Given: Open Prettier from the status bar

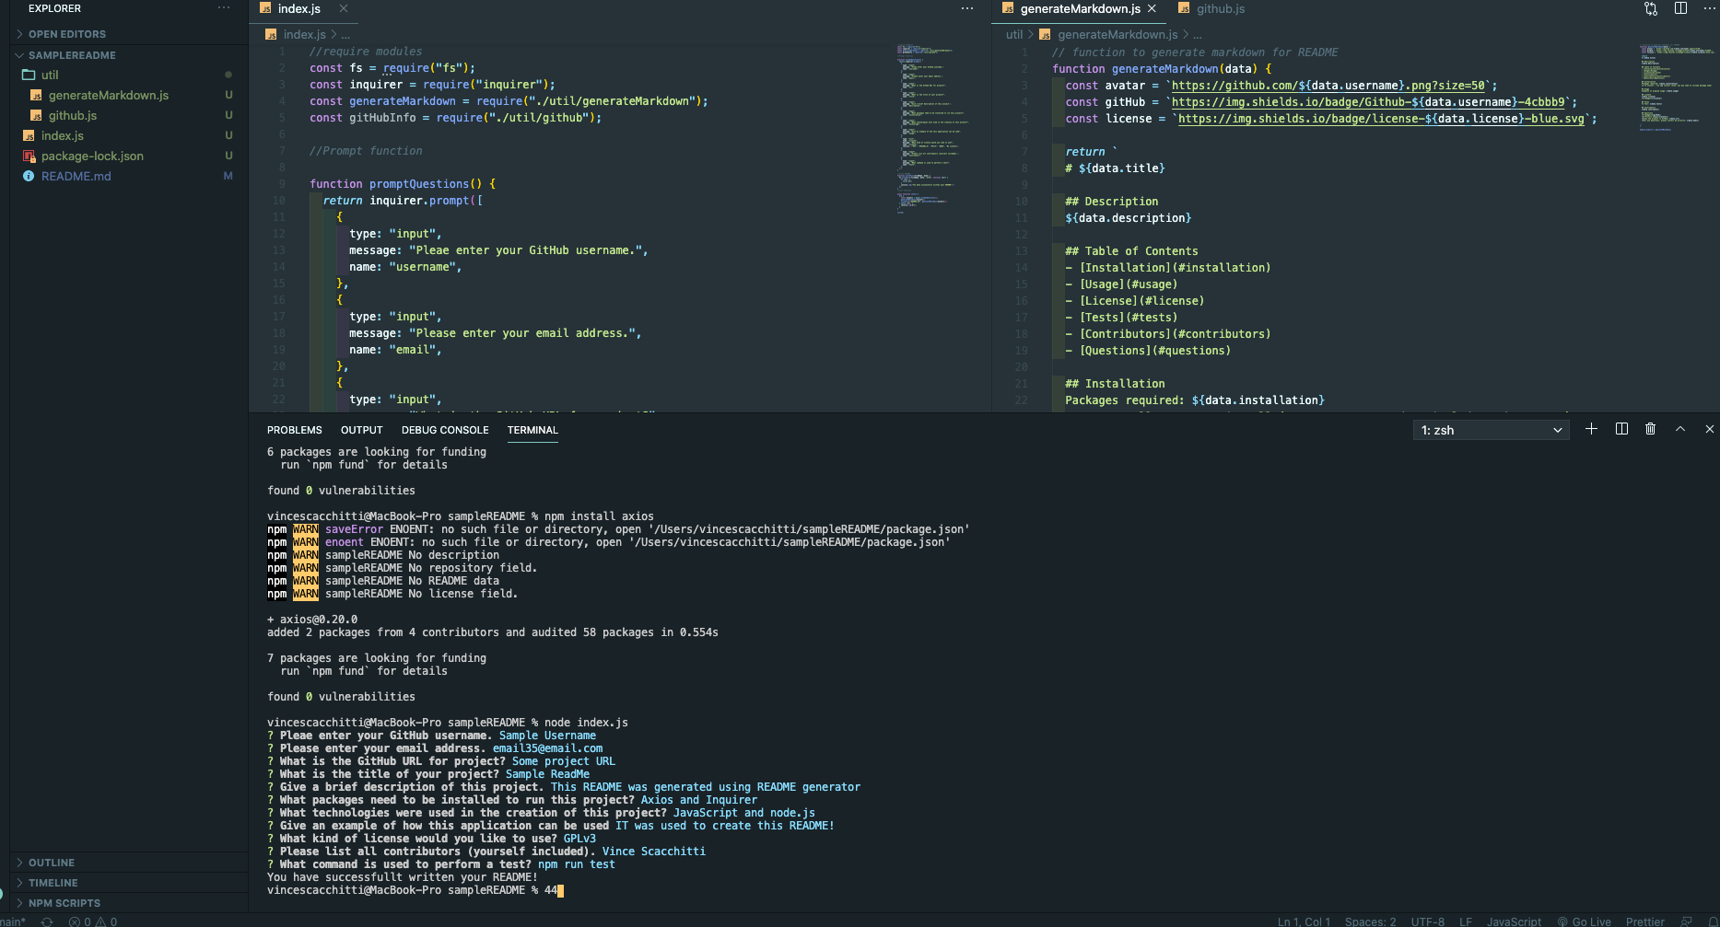Looking at the screenshot, I should (1644, 921).
